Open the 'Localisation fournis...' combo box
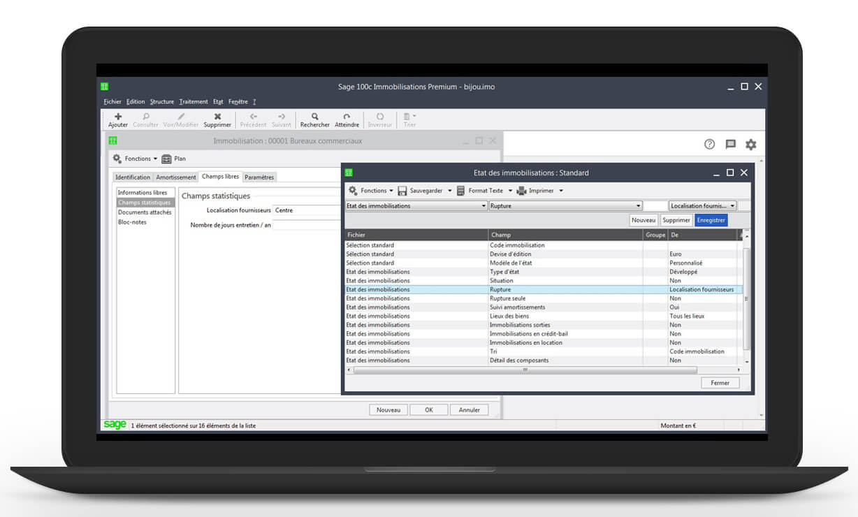Image resolution: width=858 pixels, height=517 pixels. coord(703,206)
